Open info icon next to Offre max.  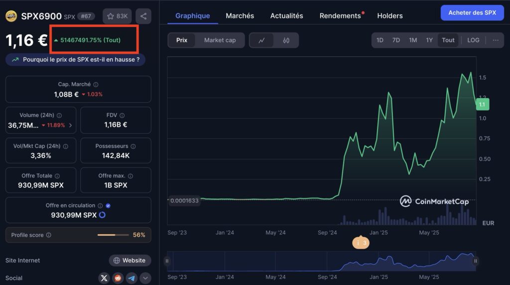130,176
